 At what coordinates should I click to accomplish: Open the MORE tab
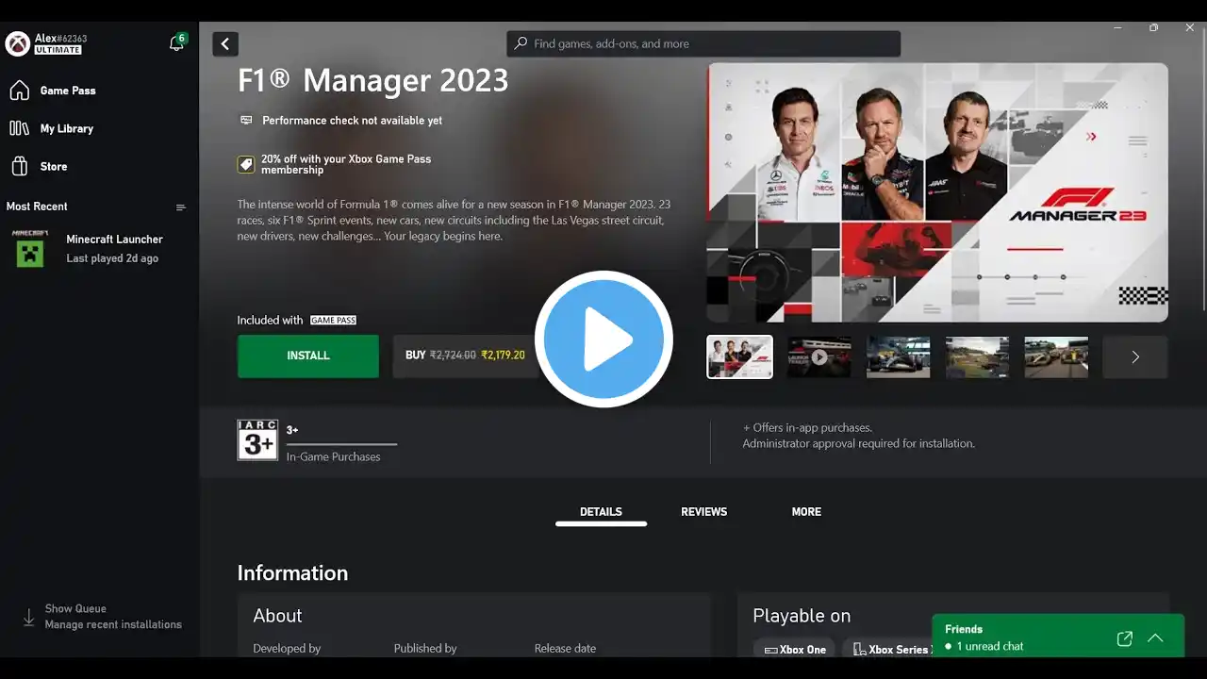806,512
